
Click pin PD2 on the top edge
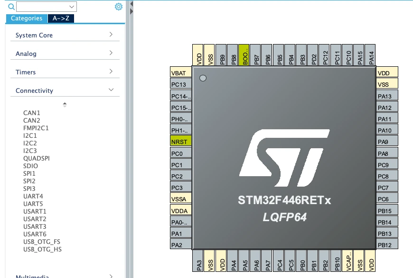click(x=313, y=55)
